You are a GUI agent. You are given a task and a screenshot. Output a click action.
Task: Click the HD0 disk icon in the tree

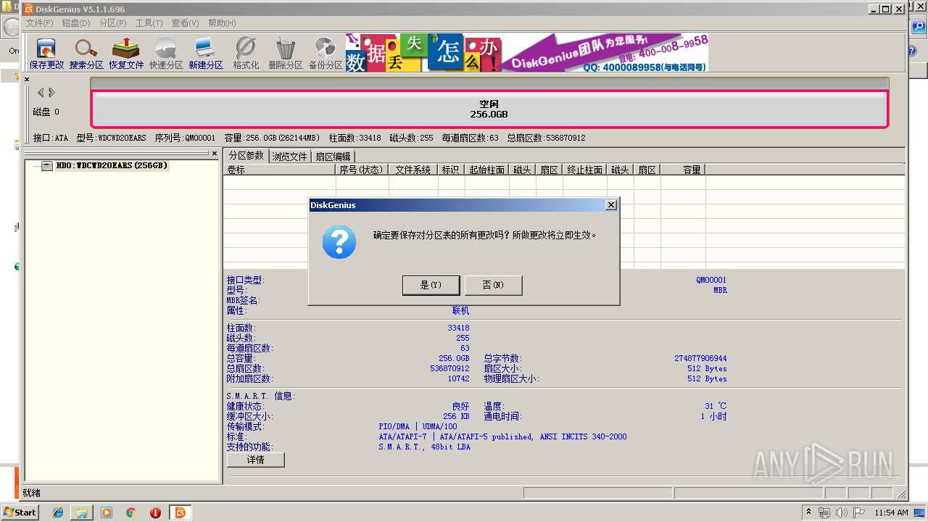47,166
